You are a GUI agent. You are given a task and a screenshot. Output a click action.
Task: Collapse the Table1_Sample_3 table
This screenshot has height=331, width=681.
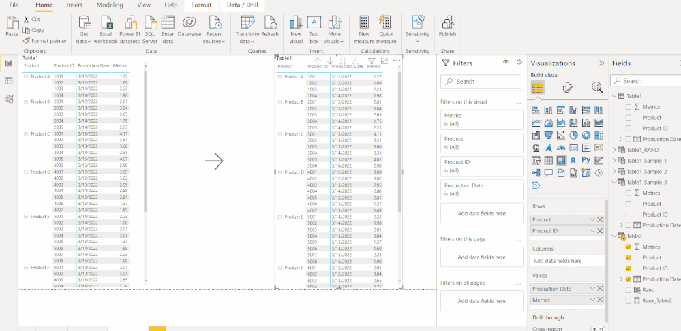tap(614, 183)
